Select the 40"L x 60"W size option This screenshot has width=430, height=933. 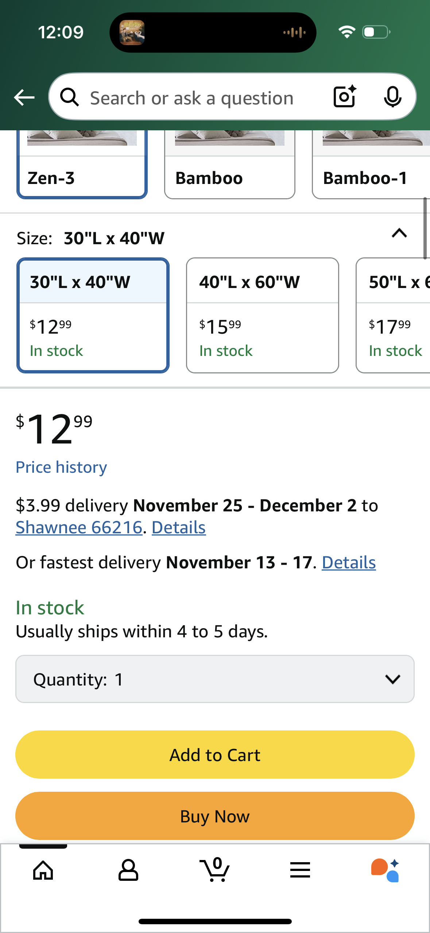click(262, 315)
